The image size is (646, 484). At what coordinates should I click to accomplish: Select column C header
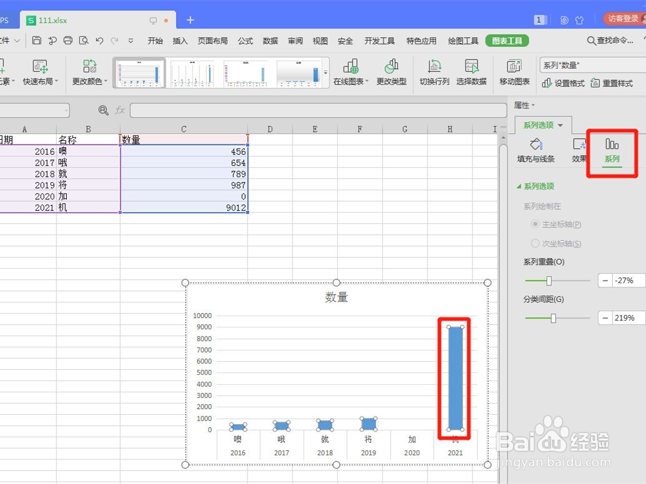184,129
